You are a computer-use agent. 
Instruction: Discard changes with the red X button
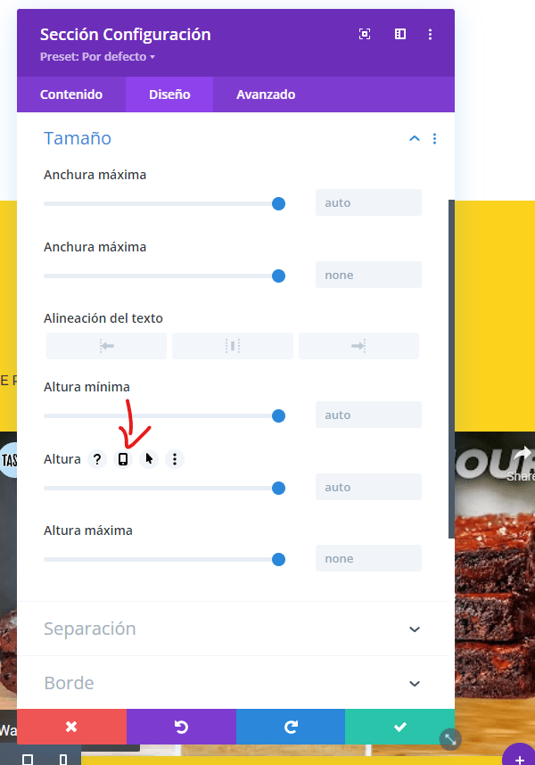click(71, 727)
